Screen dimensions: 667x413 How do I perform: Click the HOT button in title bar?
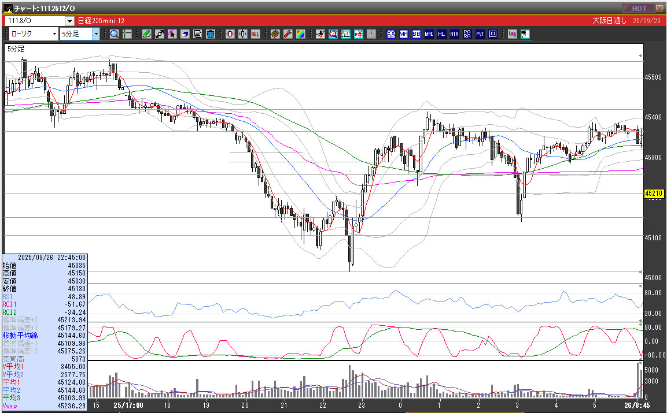pyautogui.click(x=639, y=8)
